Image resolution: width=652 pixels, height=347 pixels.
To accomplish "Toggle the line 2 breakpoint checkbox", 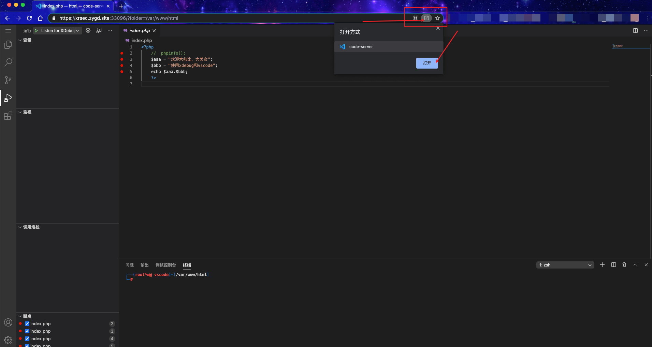I will click(x=27, y=323).
